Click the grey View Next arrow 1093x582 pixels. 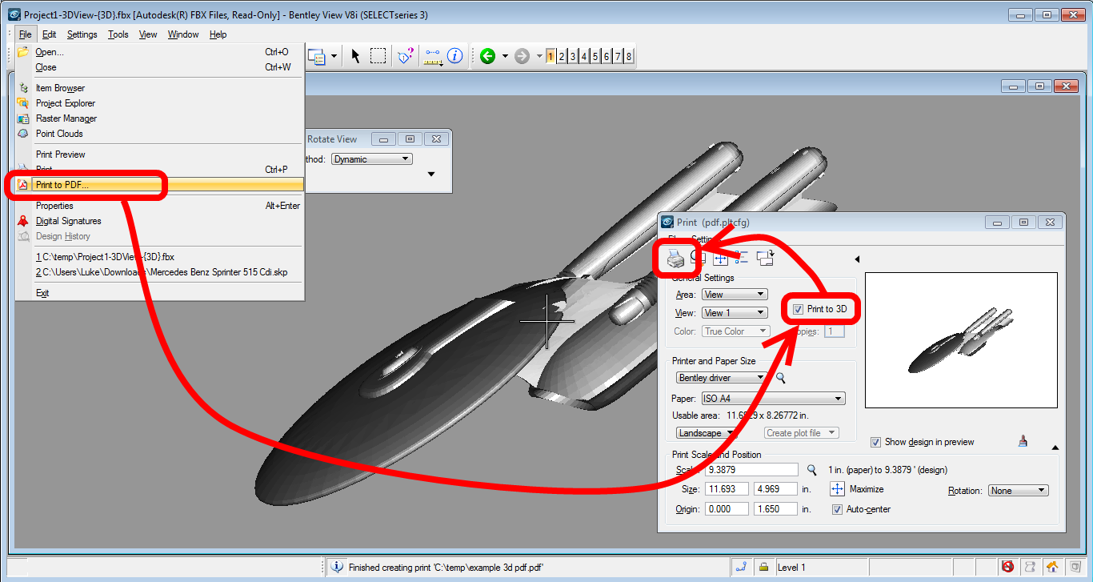point(522,56)
